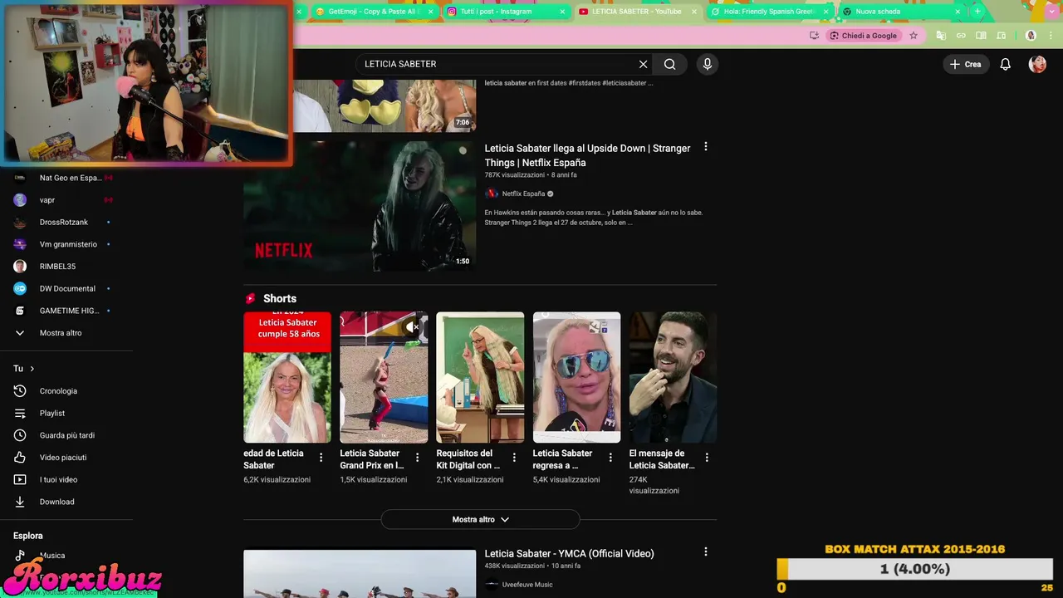
Task: Open the Playlist sidebar item
Action: pyautogui.click(x=66, y=413)
